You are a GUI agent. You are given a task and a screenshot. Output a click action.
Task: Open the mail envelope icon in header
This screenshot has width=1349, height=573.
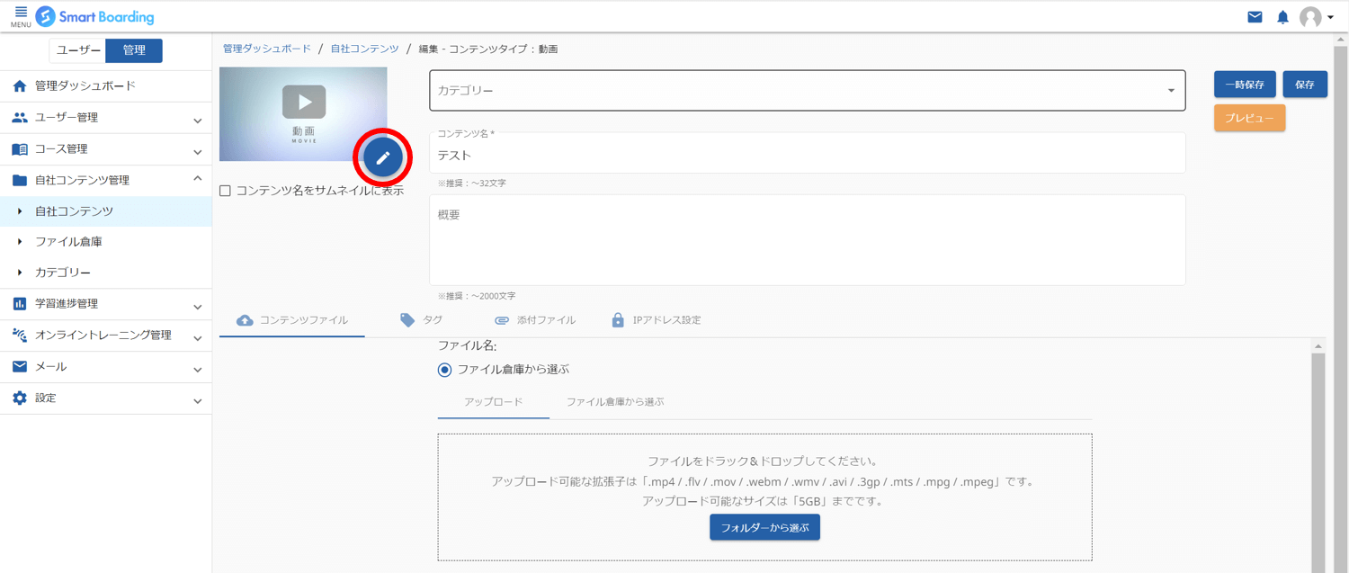point(1255,17)
